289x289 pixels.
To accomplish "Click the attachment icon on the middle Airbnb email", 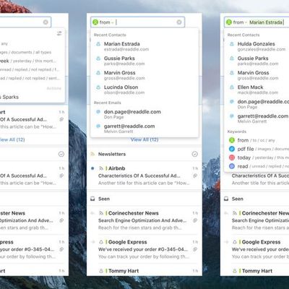I will click(x=195, y=176).
